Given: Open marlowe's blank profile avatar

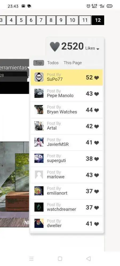Looking at the screenshot, I should (39, 174).
